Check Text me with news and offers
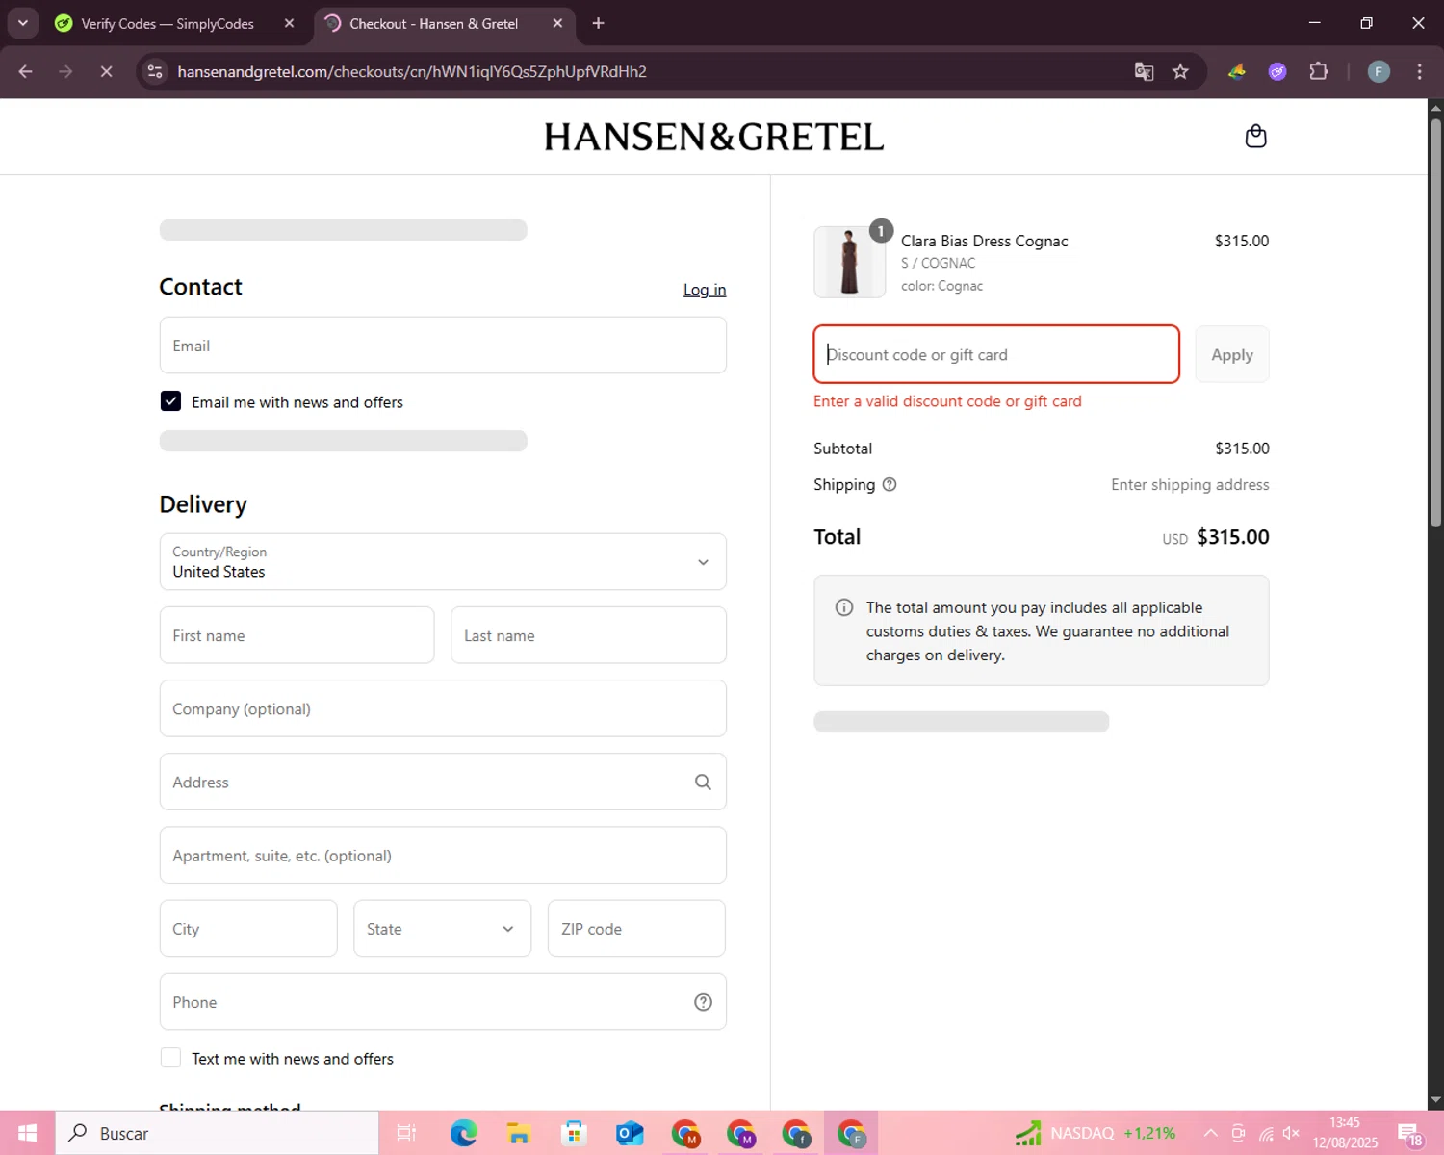The image size is (1444, 1155). tap(170, 1058)
